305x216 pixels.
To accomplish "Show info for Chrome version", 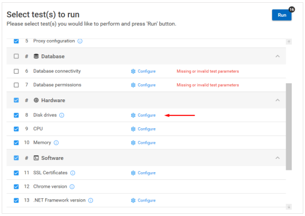I will pos(72,187).
